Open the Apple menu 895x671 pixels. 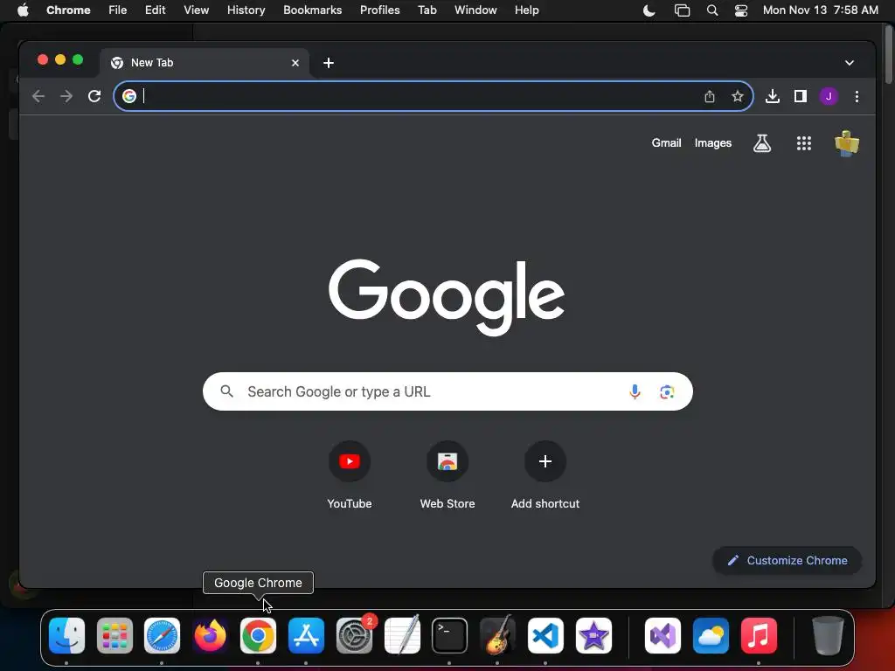23,10
